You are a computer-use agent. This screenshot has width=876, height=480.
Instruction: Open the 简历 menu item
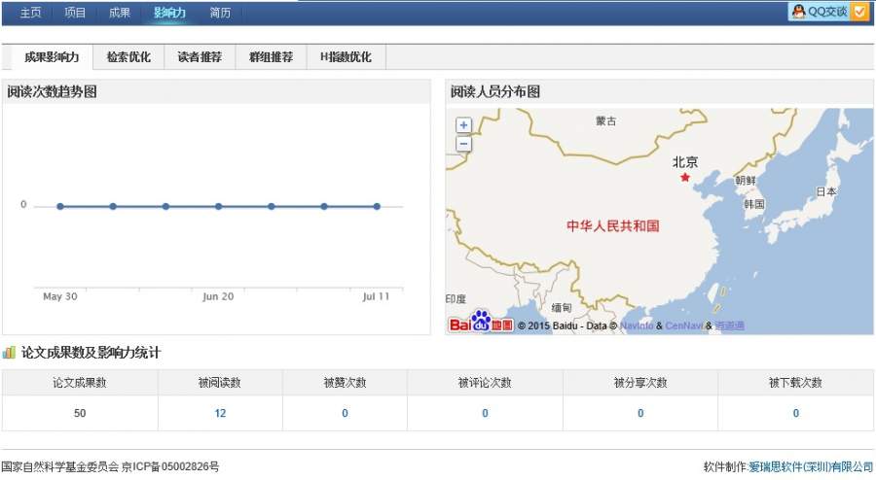[220, 13]
